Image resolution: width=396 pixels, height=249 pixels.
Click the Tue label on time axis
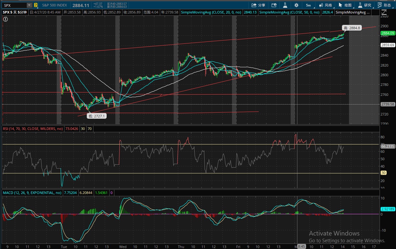point(64,247)
